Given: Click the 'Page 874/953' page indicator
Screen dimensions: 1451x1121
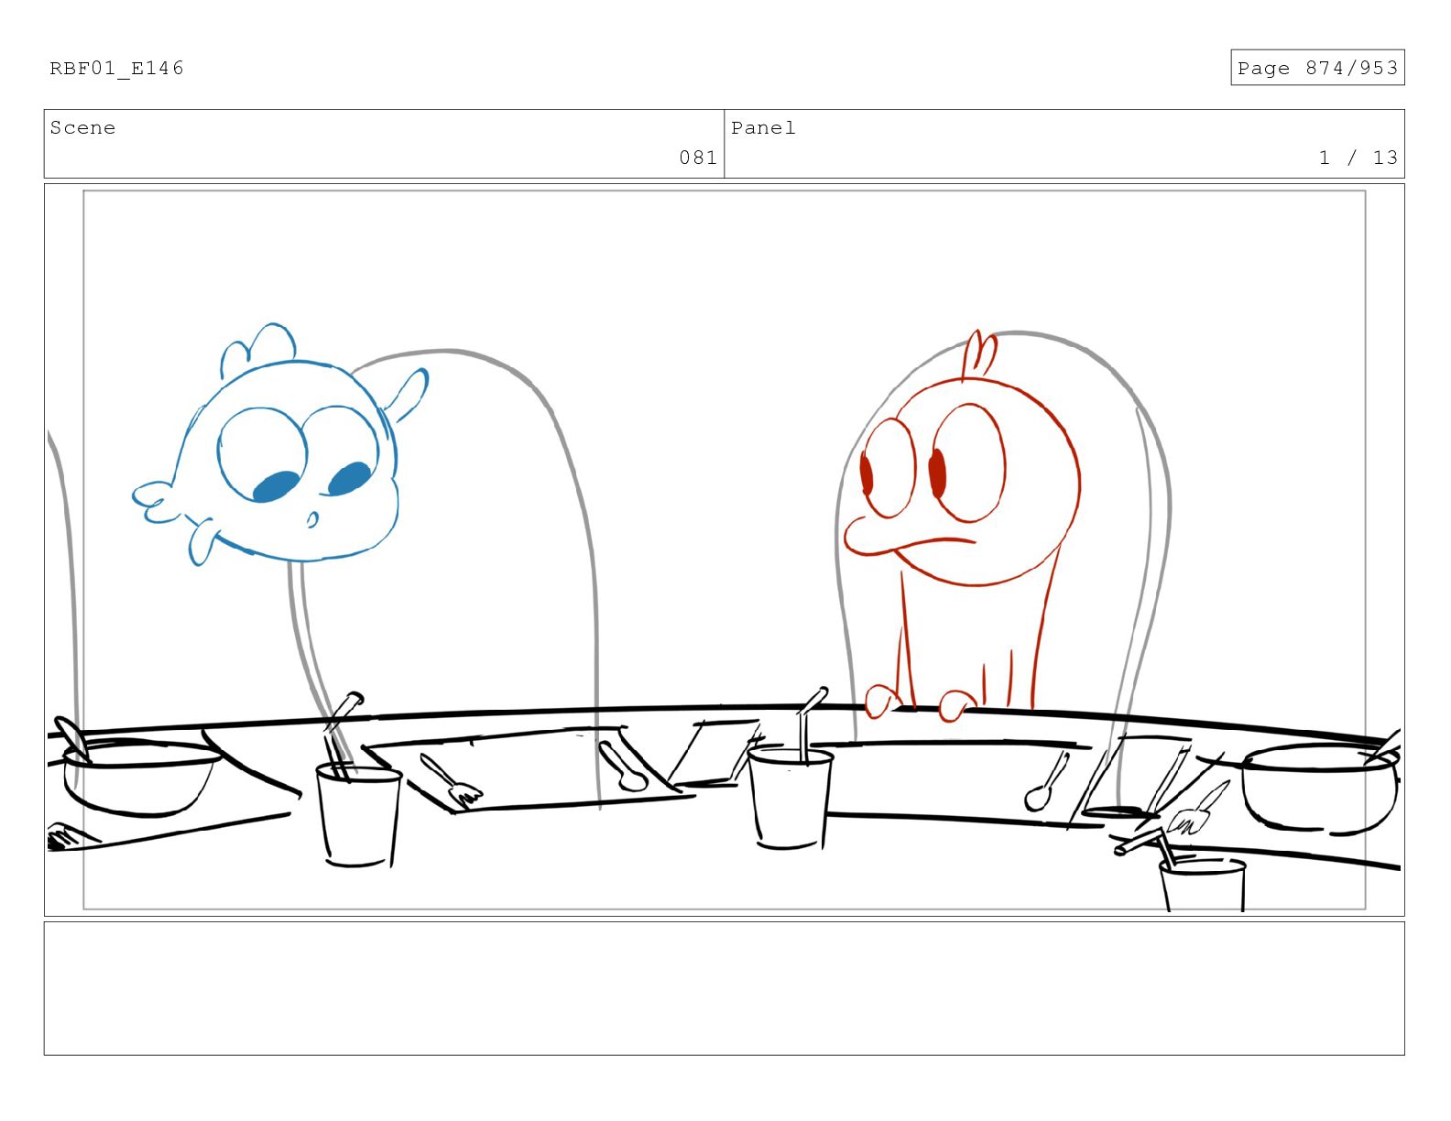Looking at the screenshot, I should click(1317, 68).
